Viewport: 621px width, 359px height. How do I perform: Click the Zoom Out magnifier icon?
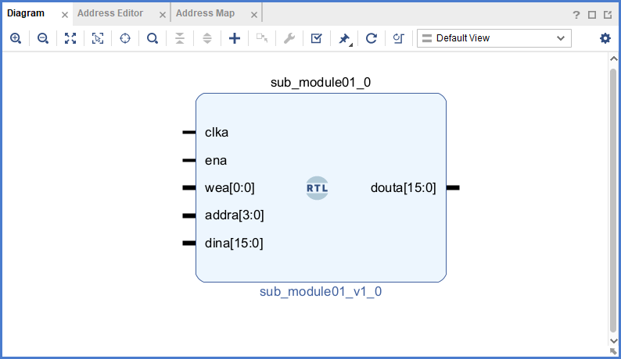43,38
